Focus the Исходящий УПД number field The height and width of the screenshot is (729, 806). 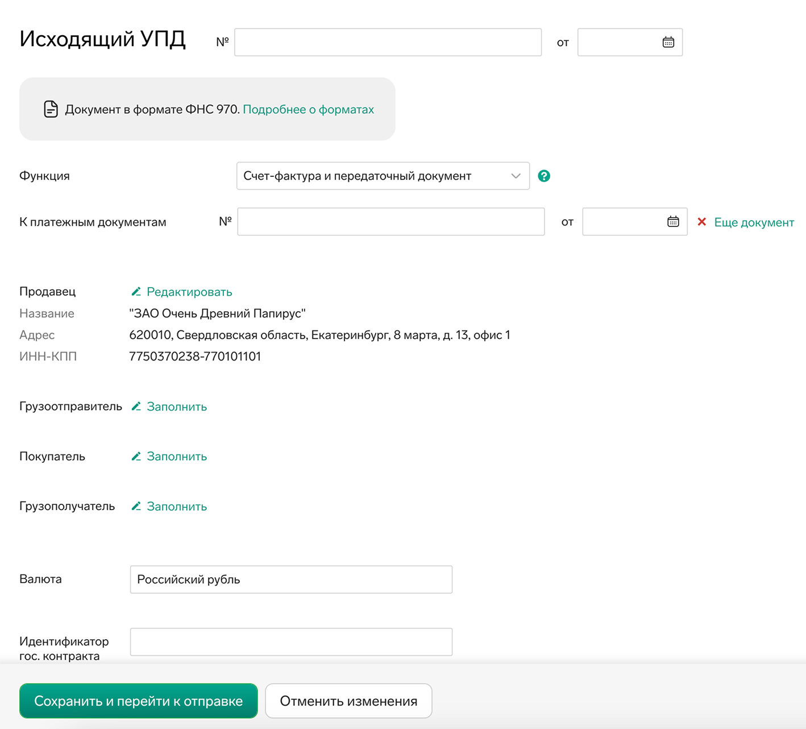point(388,42)
